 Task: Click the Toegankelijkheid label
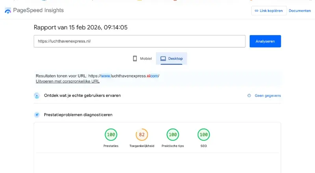tap(142, 146)
